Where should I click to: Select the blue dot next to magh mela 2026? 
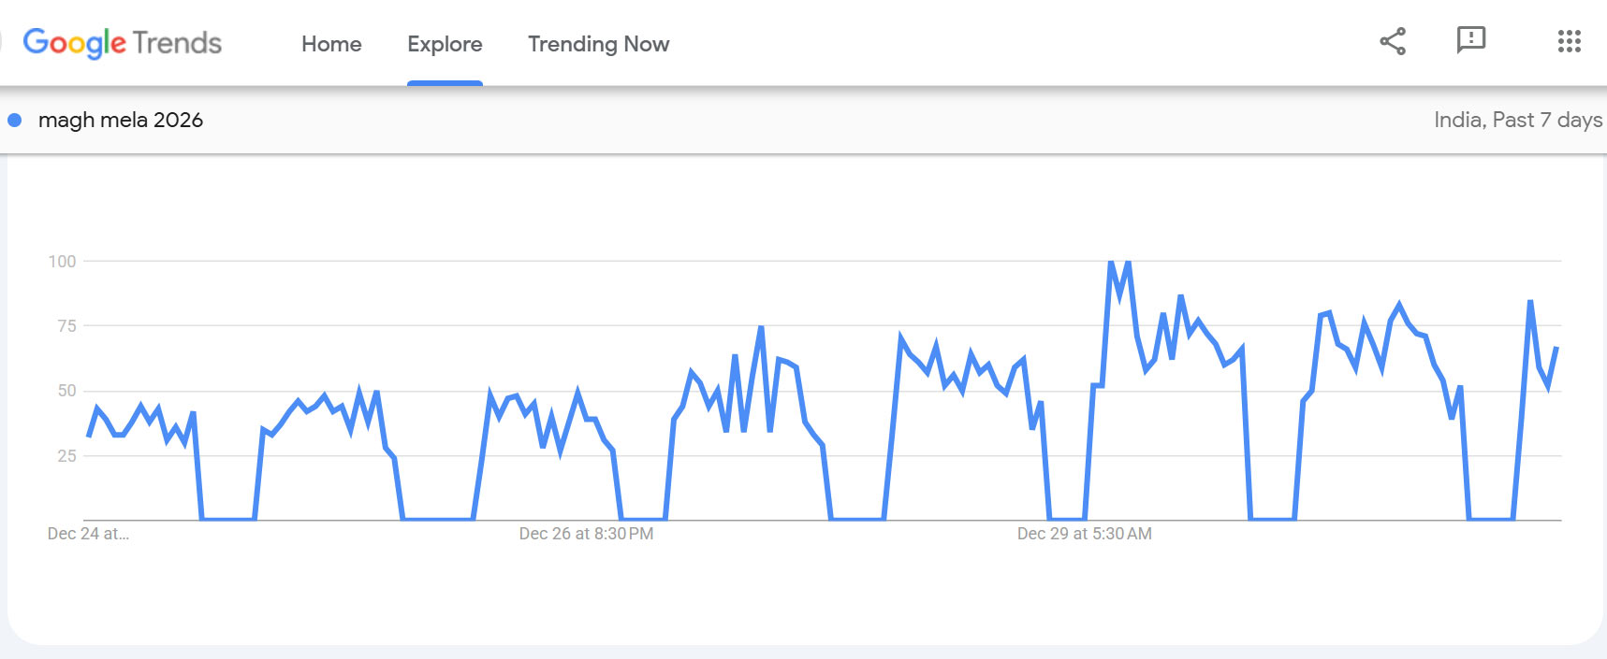(13, 120)
